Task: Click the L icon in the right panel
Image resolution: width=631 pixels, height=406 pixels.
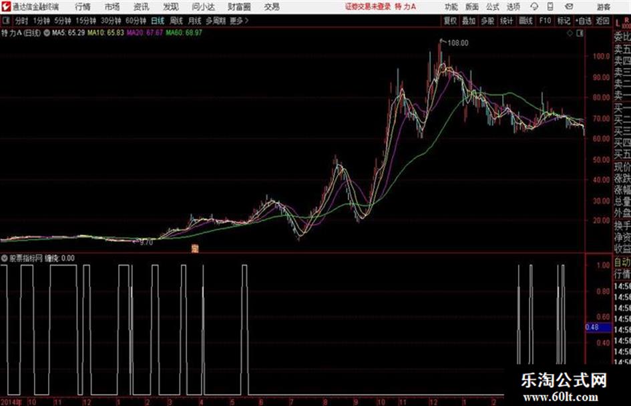Action: point(618,23)
